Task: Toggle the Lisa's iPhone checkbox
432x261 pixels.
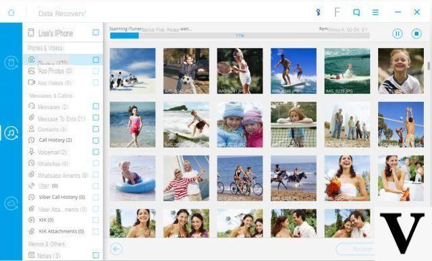Action: click(x=96, y=32)
